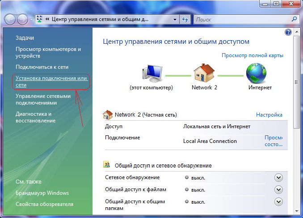The image size is (303, 218).
Task: Maximize the window
Action: tap(277, 4)
